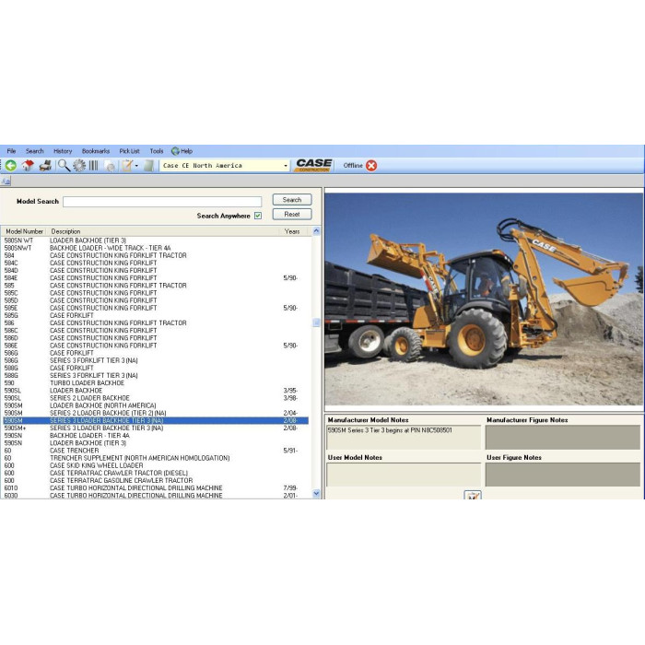
Task: Select the 590SM+ Series 3 Loader Backhoe row
Action: pyautogui.click(x=156, y=428)
